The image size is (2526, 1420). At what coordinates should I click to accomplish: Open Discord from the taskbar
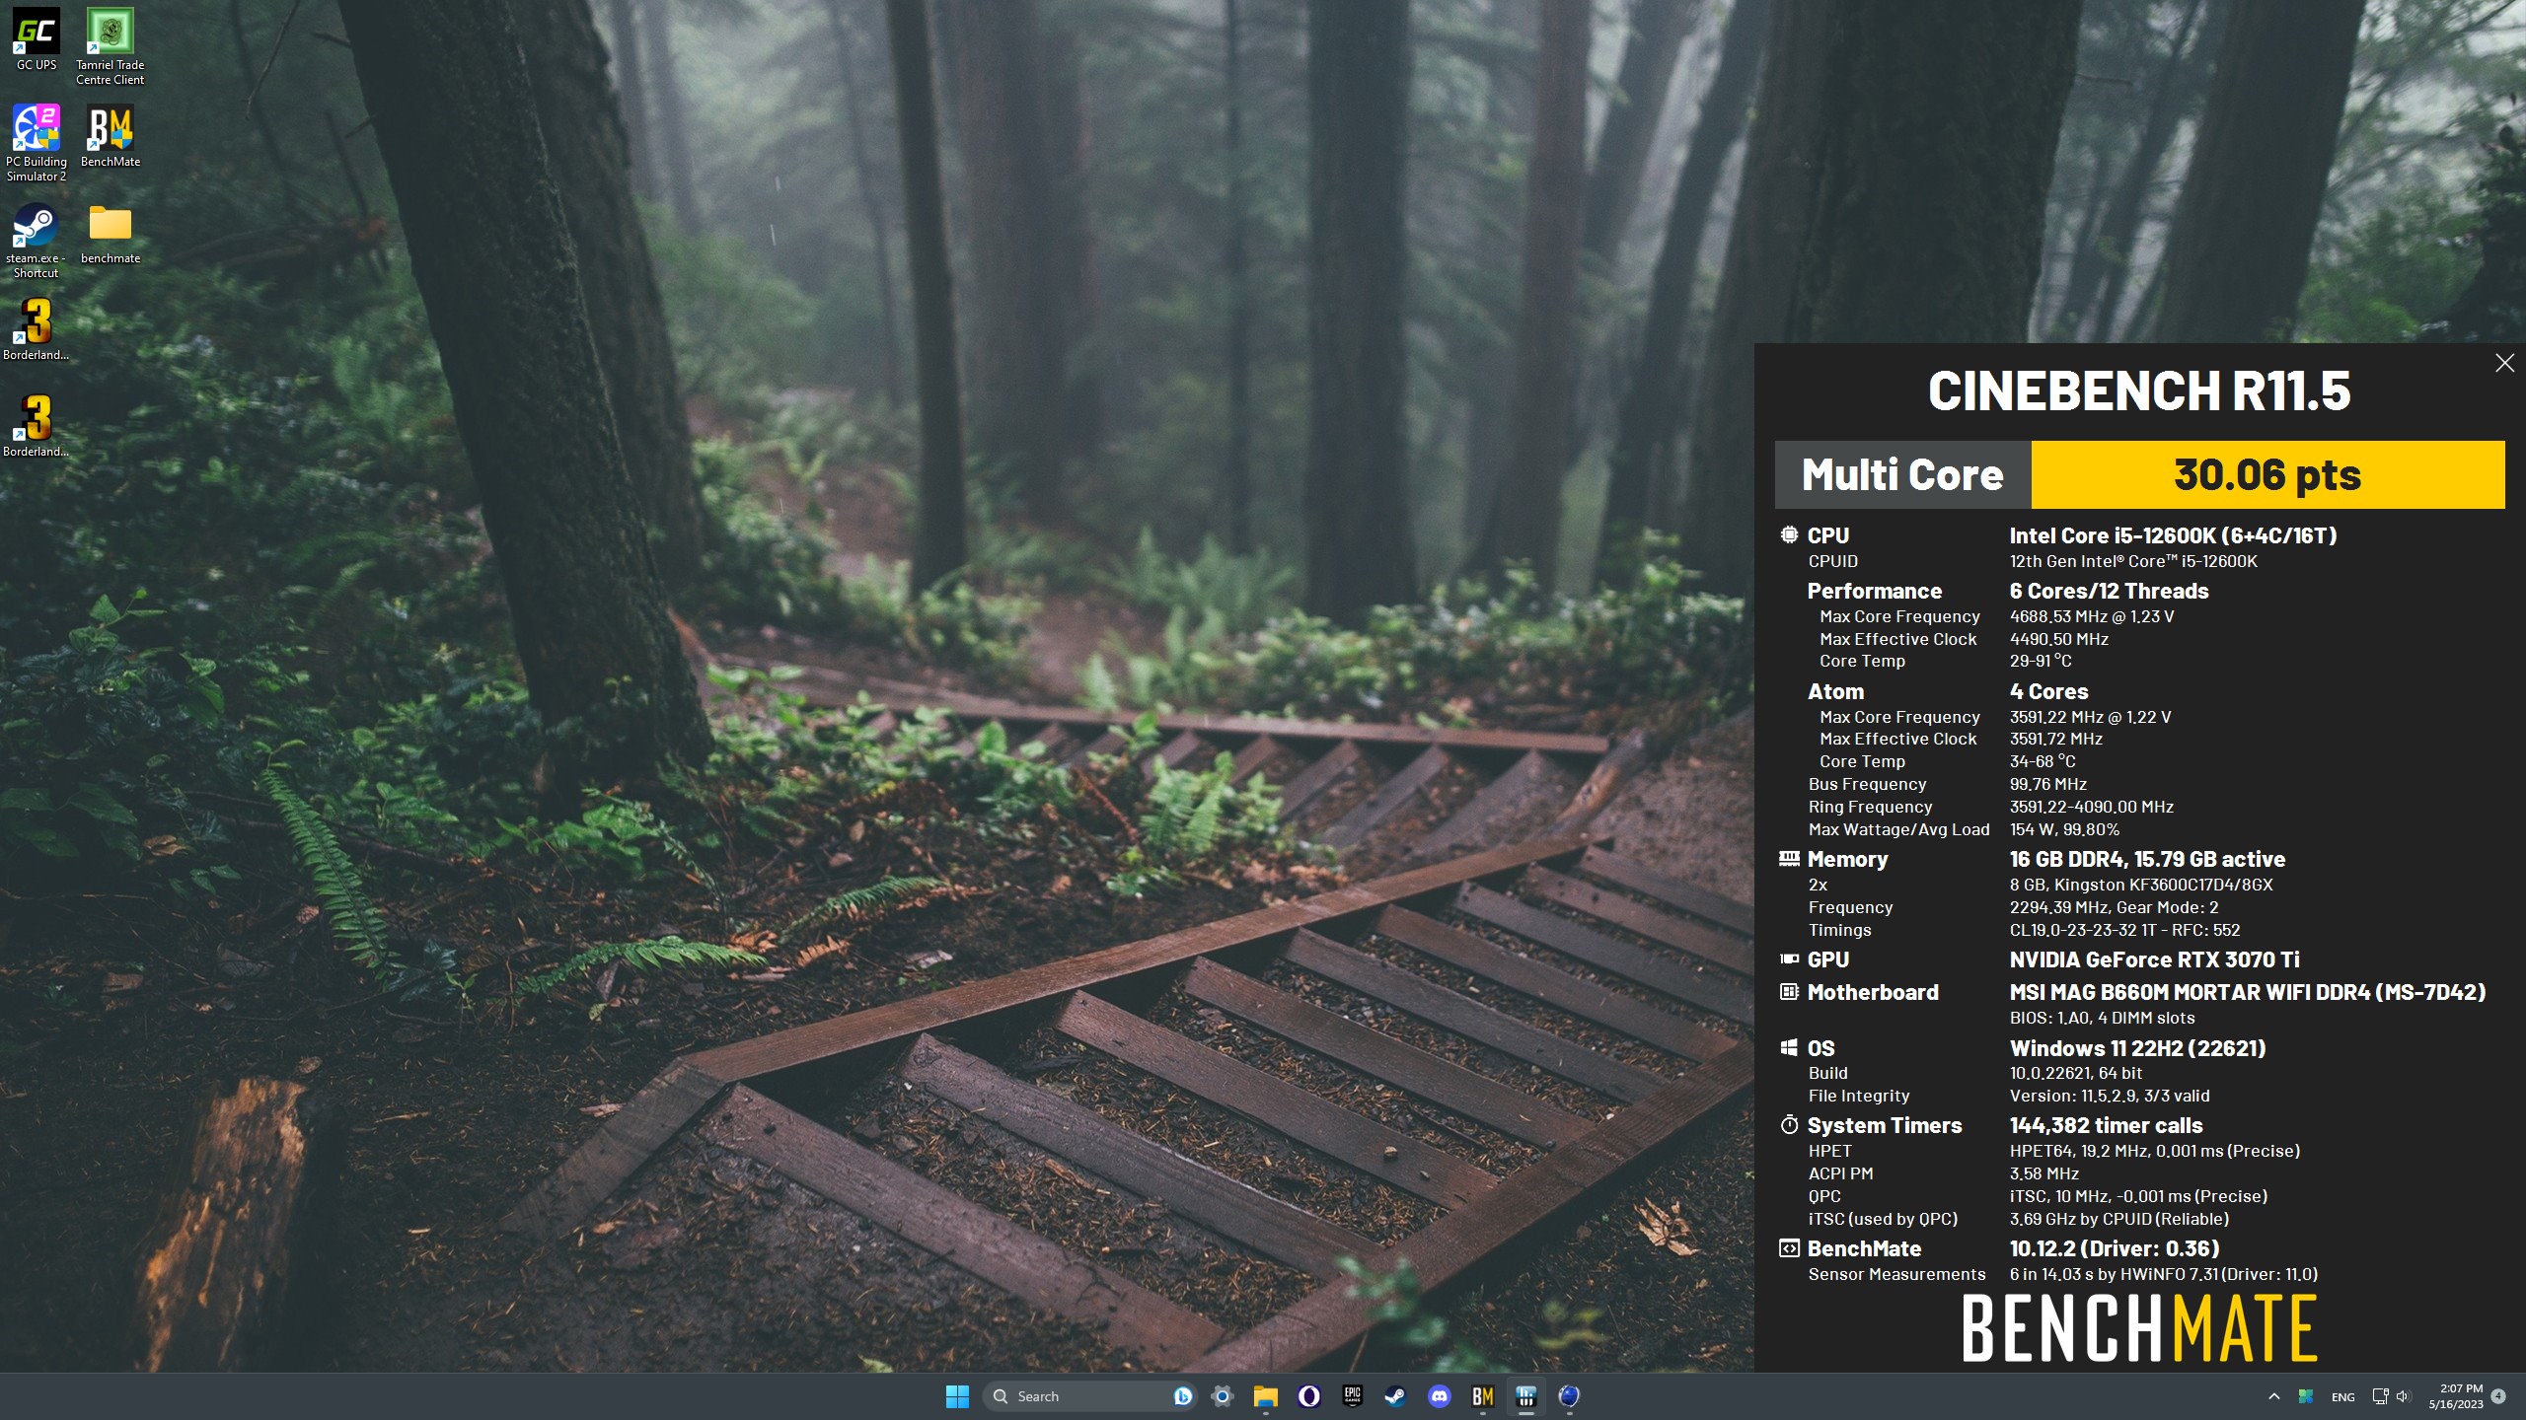coord(1440,1396)
